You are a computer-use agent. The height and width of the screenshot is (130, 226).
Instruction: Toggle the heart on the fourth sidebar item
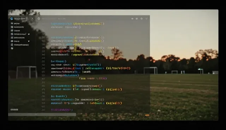[x=29, y=34]
